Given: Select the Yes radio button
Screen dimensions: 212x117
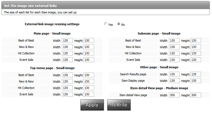Looking at the screenshot, I should [106, 24].
